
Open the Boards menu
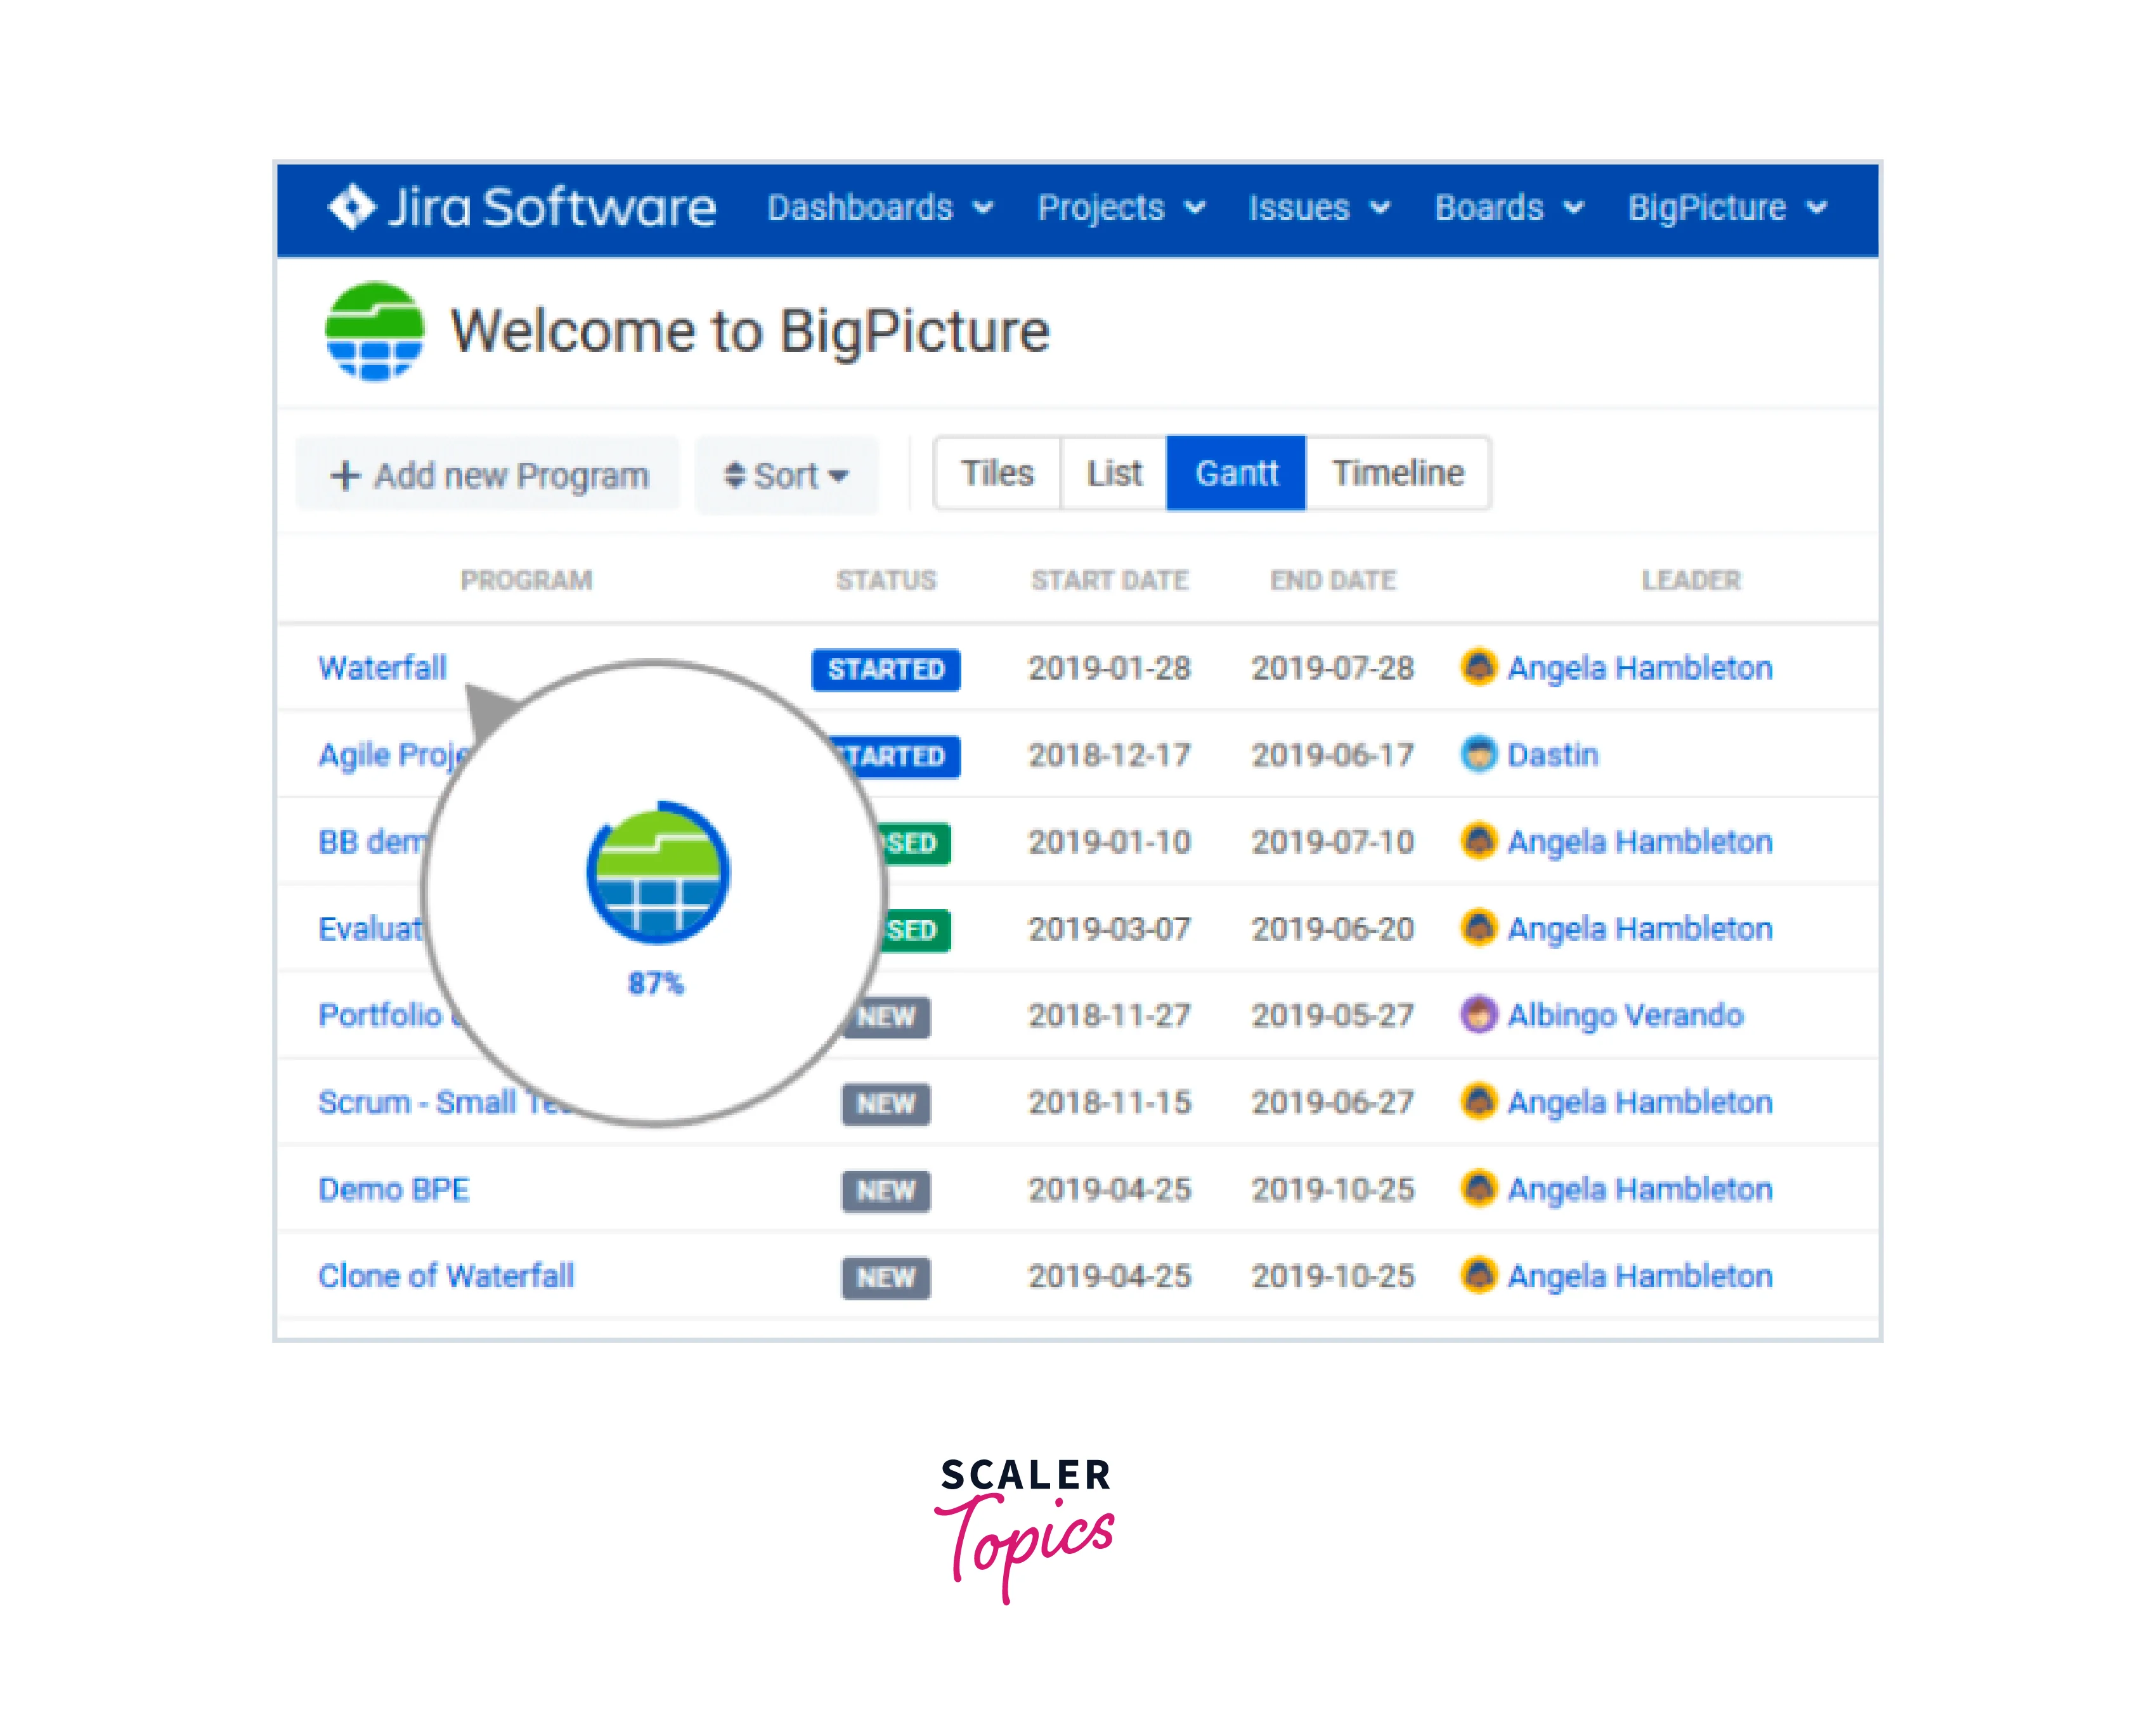(1508, 208)
